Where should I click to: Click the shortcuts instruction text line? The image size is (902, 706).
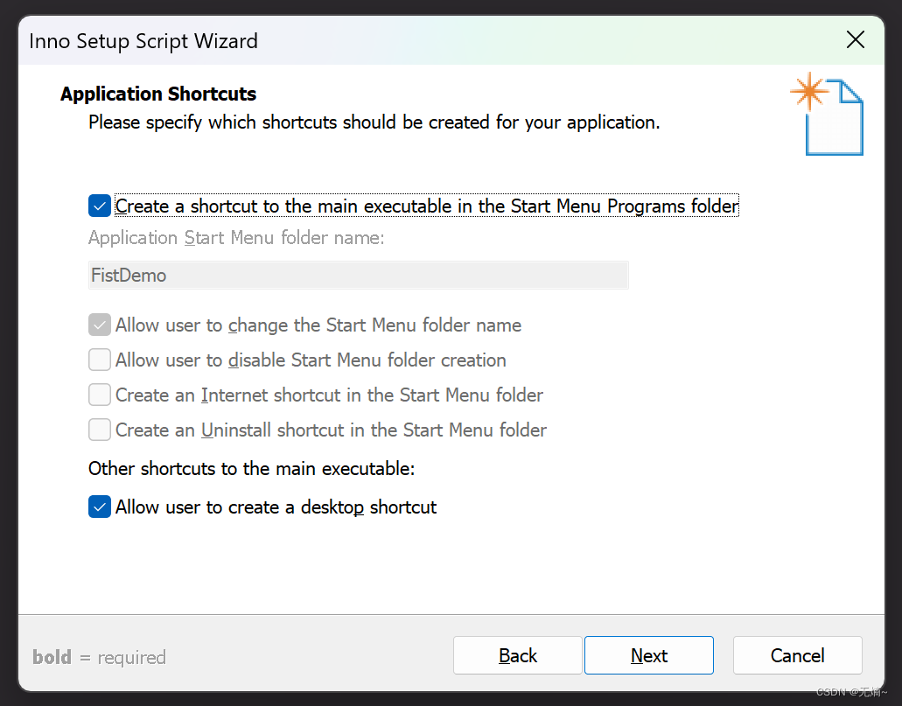pyautogui.click(x=373, y=122)
